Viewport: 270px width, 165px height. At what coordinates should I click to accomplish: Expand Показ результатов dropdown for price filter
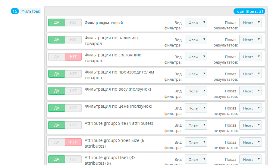(x=250, y=108)
